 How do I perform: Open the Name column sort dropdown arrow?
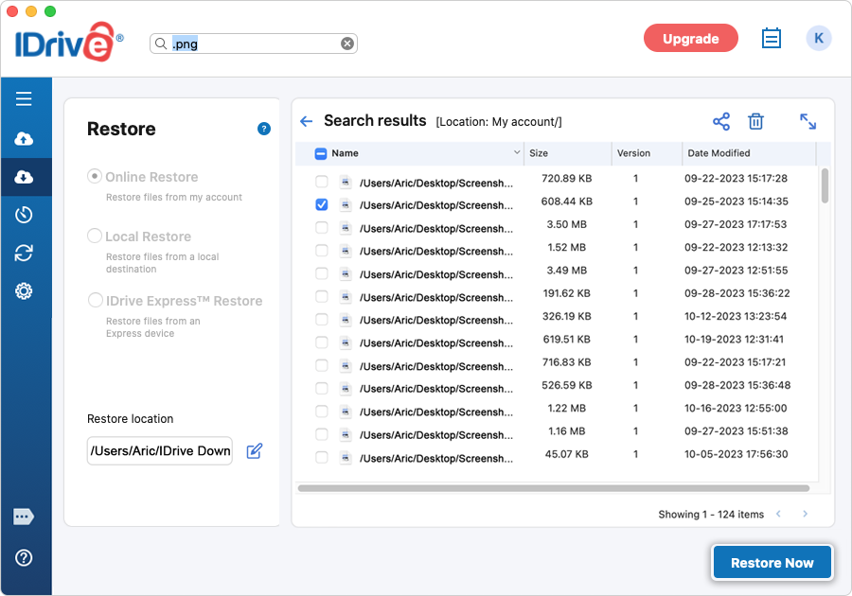(517, 152)
